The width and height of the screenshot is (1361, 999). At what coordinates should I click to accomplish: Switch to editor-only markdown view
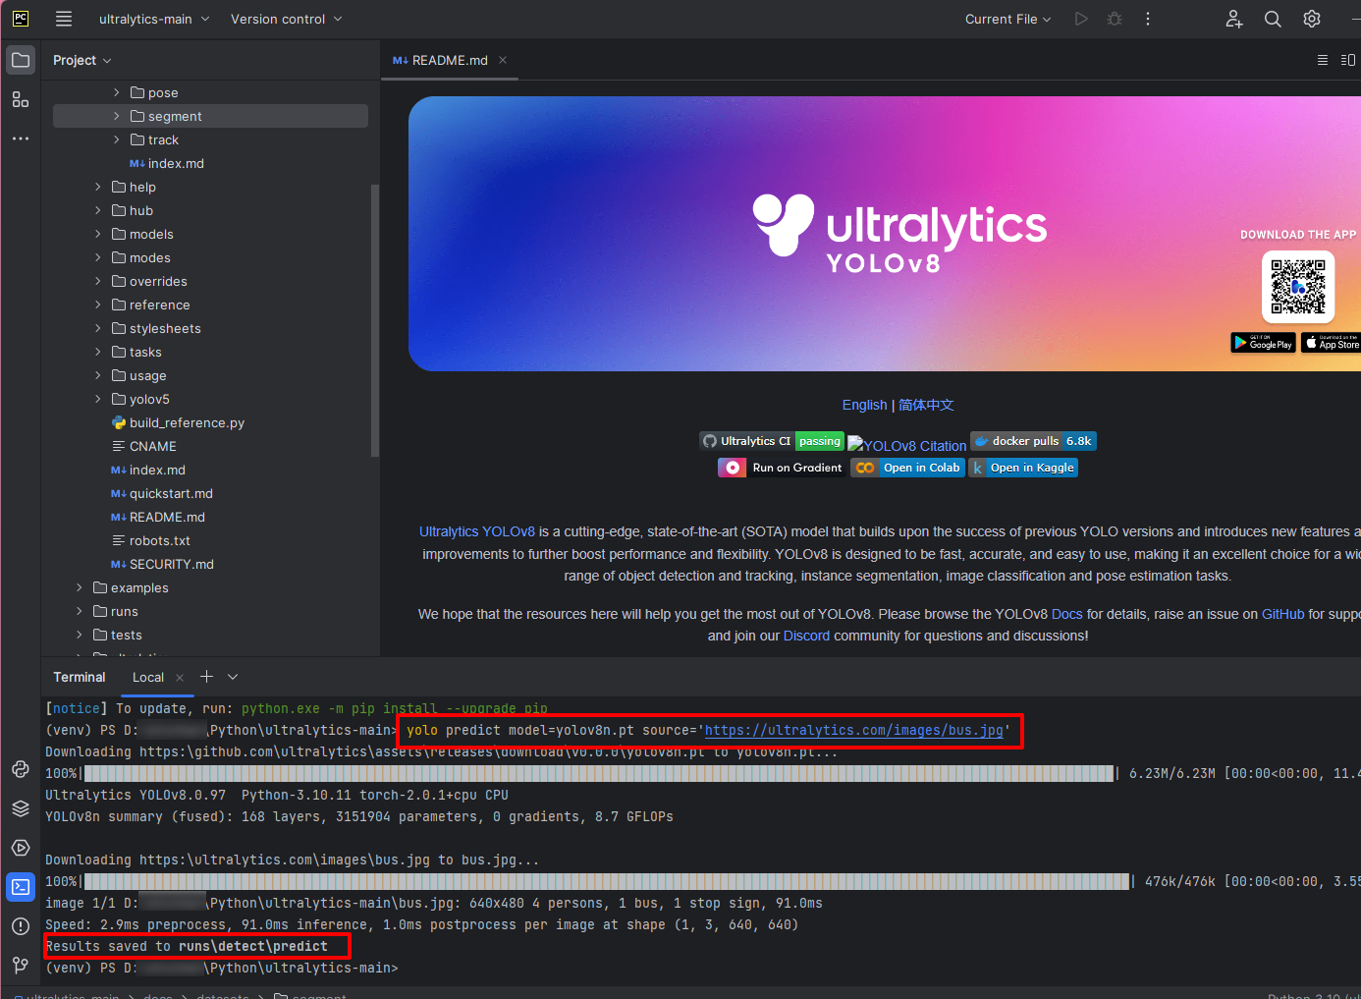pos(1323,60)
